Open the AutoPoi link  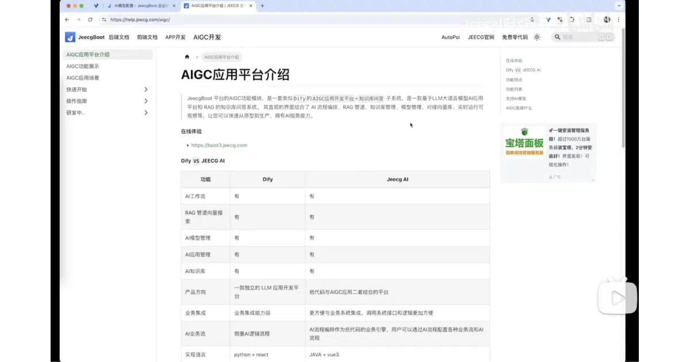(x=451, y=37)
